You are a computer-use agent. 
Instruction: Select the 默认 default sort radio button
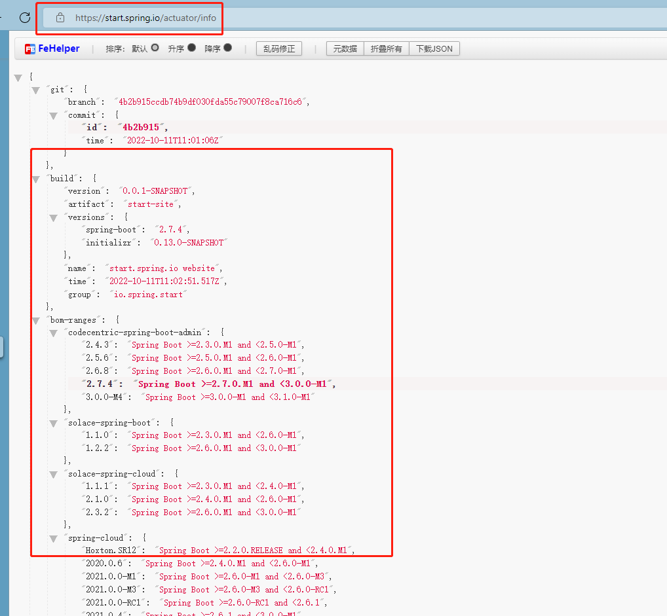pos(155,48)
